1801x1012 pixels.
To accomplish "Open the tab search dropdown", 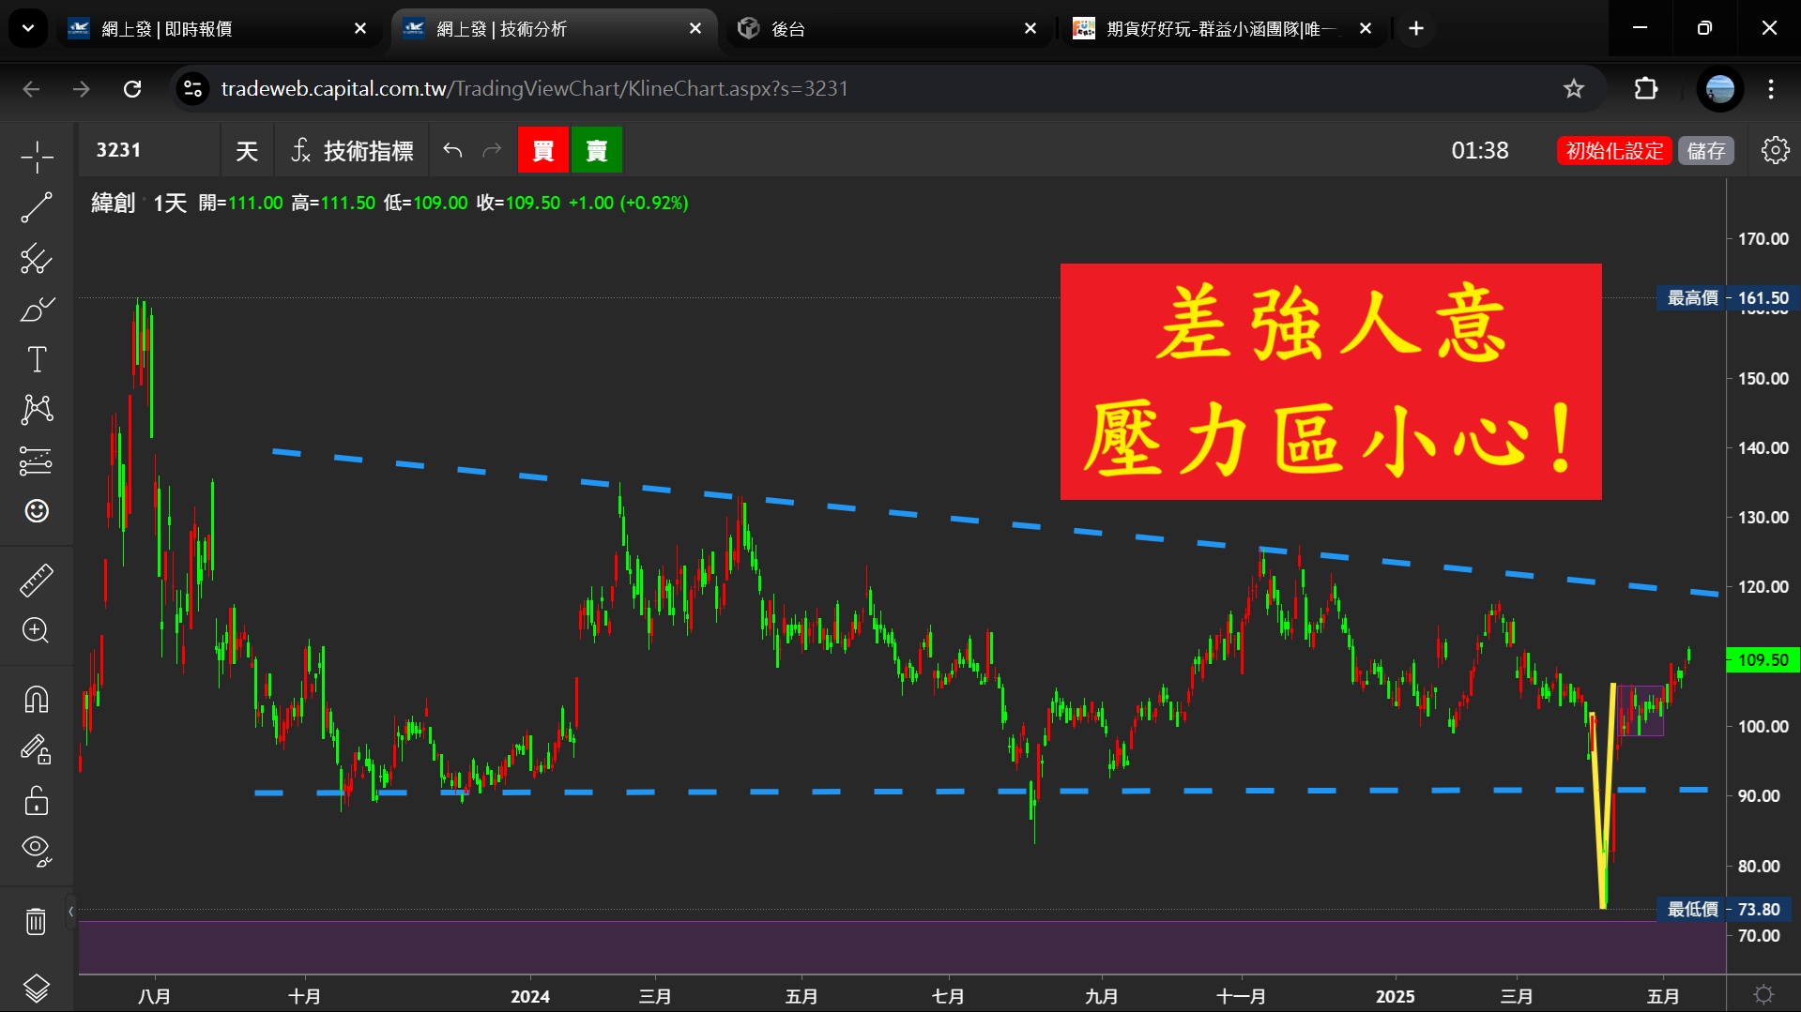I will [28, 29].
